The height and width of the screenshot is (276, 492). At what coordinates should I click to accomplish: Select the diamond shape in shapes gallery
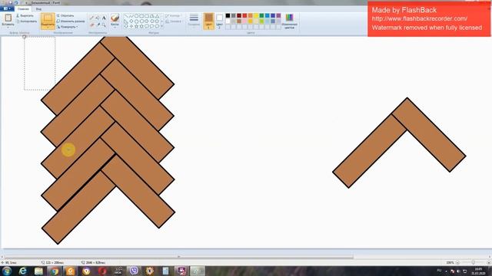pyautogui.click(x=131, y=21)
